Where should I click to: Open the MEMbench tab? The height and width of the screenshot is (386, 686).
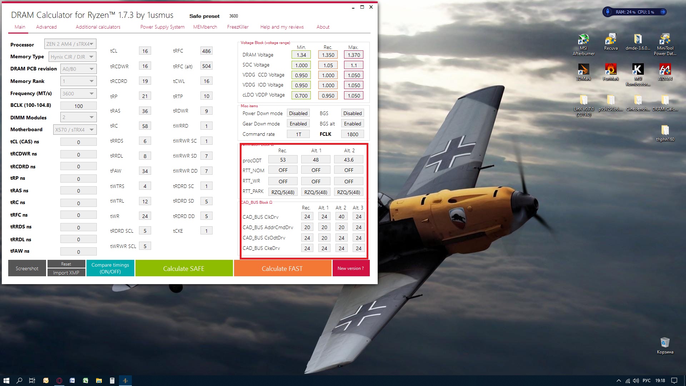coord(205,27)
